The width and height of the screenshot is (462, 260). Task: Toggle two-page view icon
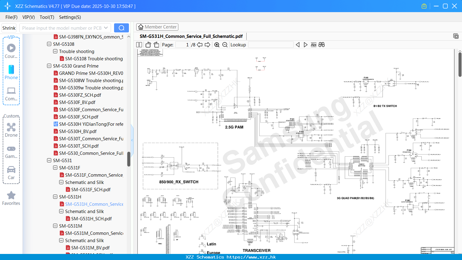point(139,45)
